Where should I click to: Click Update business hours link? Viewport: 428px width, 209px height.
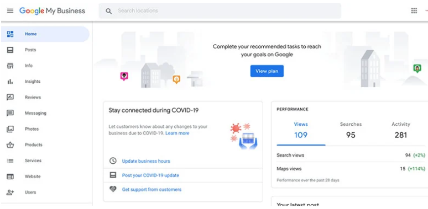(x=146, y=161)
